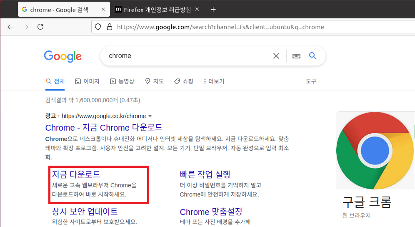View site security via padlock icon
The height and width of the screenshot is (227, 415).
tap(110, 27)
